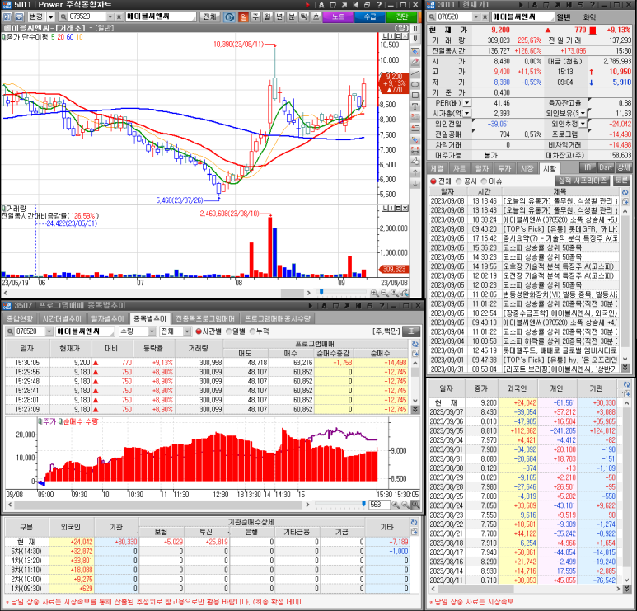Switch to the 시간대별추이 tab
637x611 pixels.
click(62, 318)
